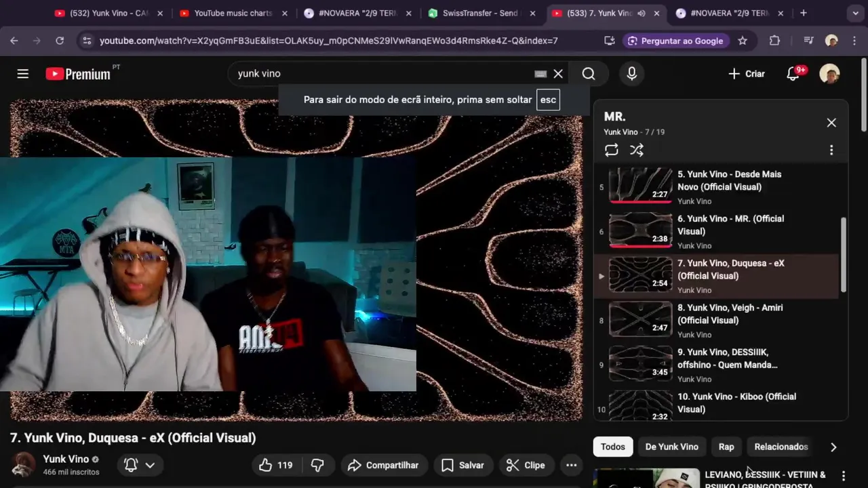Click the Criar create button
The width and height of the screenshot is (868, 488).
[x=746, y=74]
